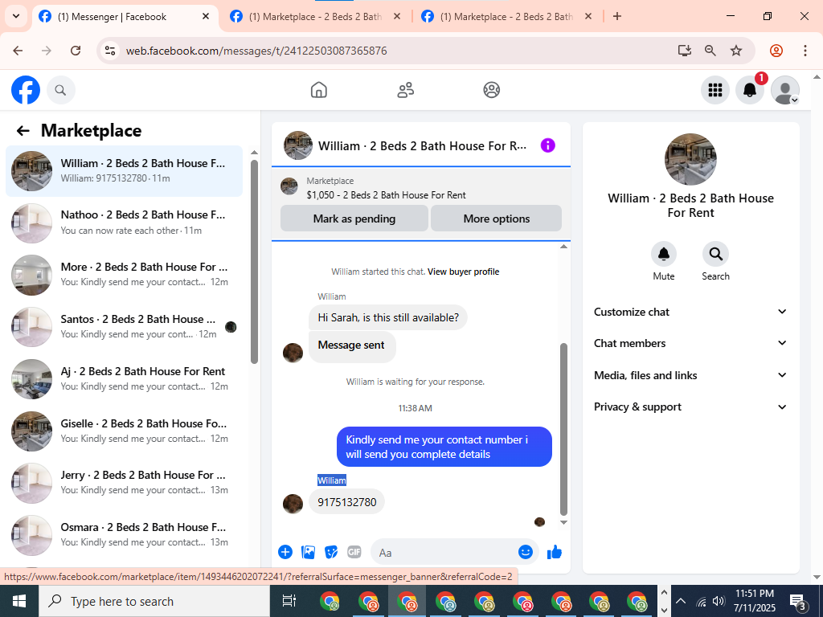This screenshot has width=823, height=617.
Task: Open a new browser tab
Action: coord(617,16)
